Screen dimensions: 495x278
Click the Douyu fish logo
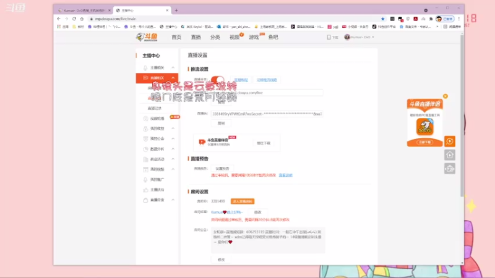tap(147, 37)
